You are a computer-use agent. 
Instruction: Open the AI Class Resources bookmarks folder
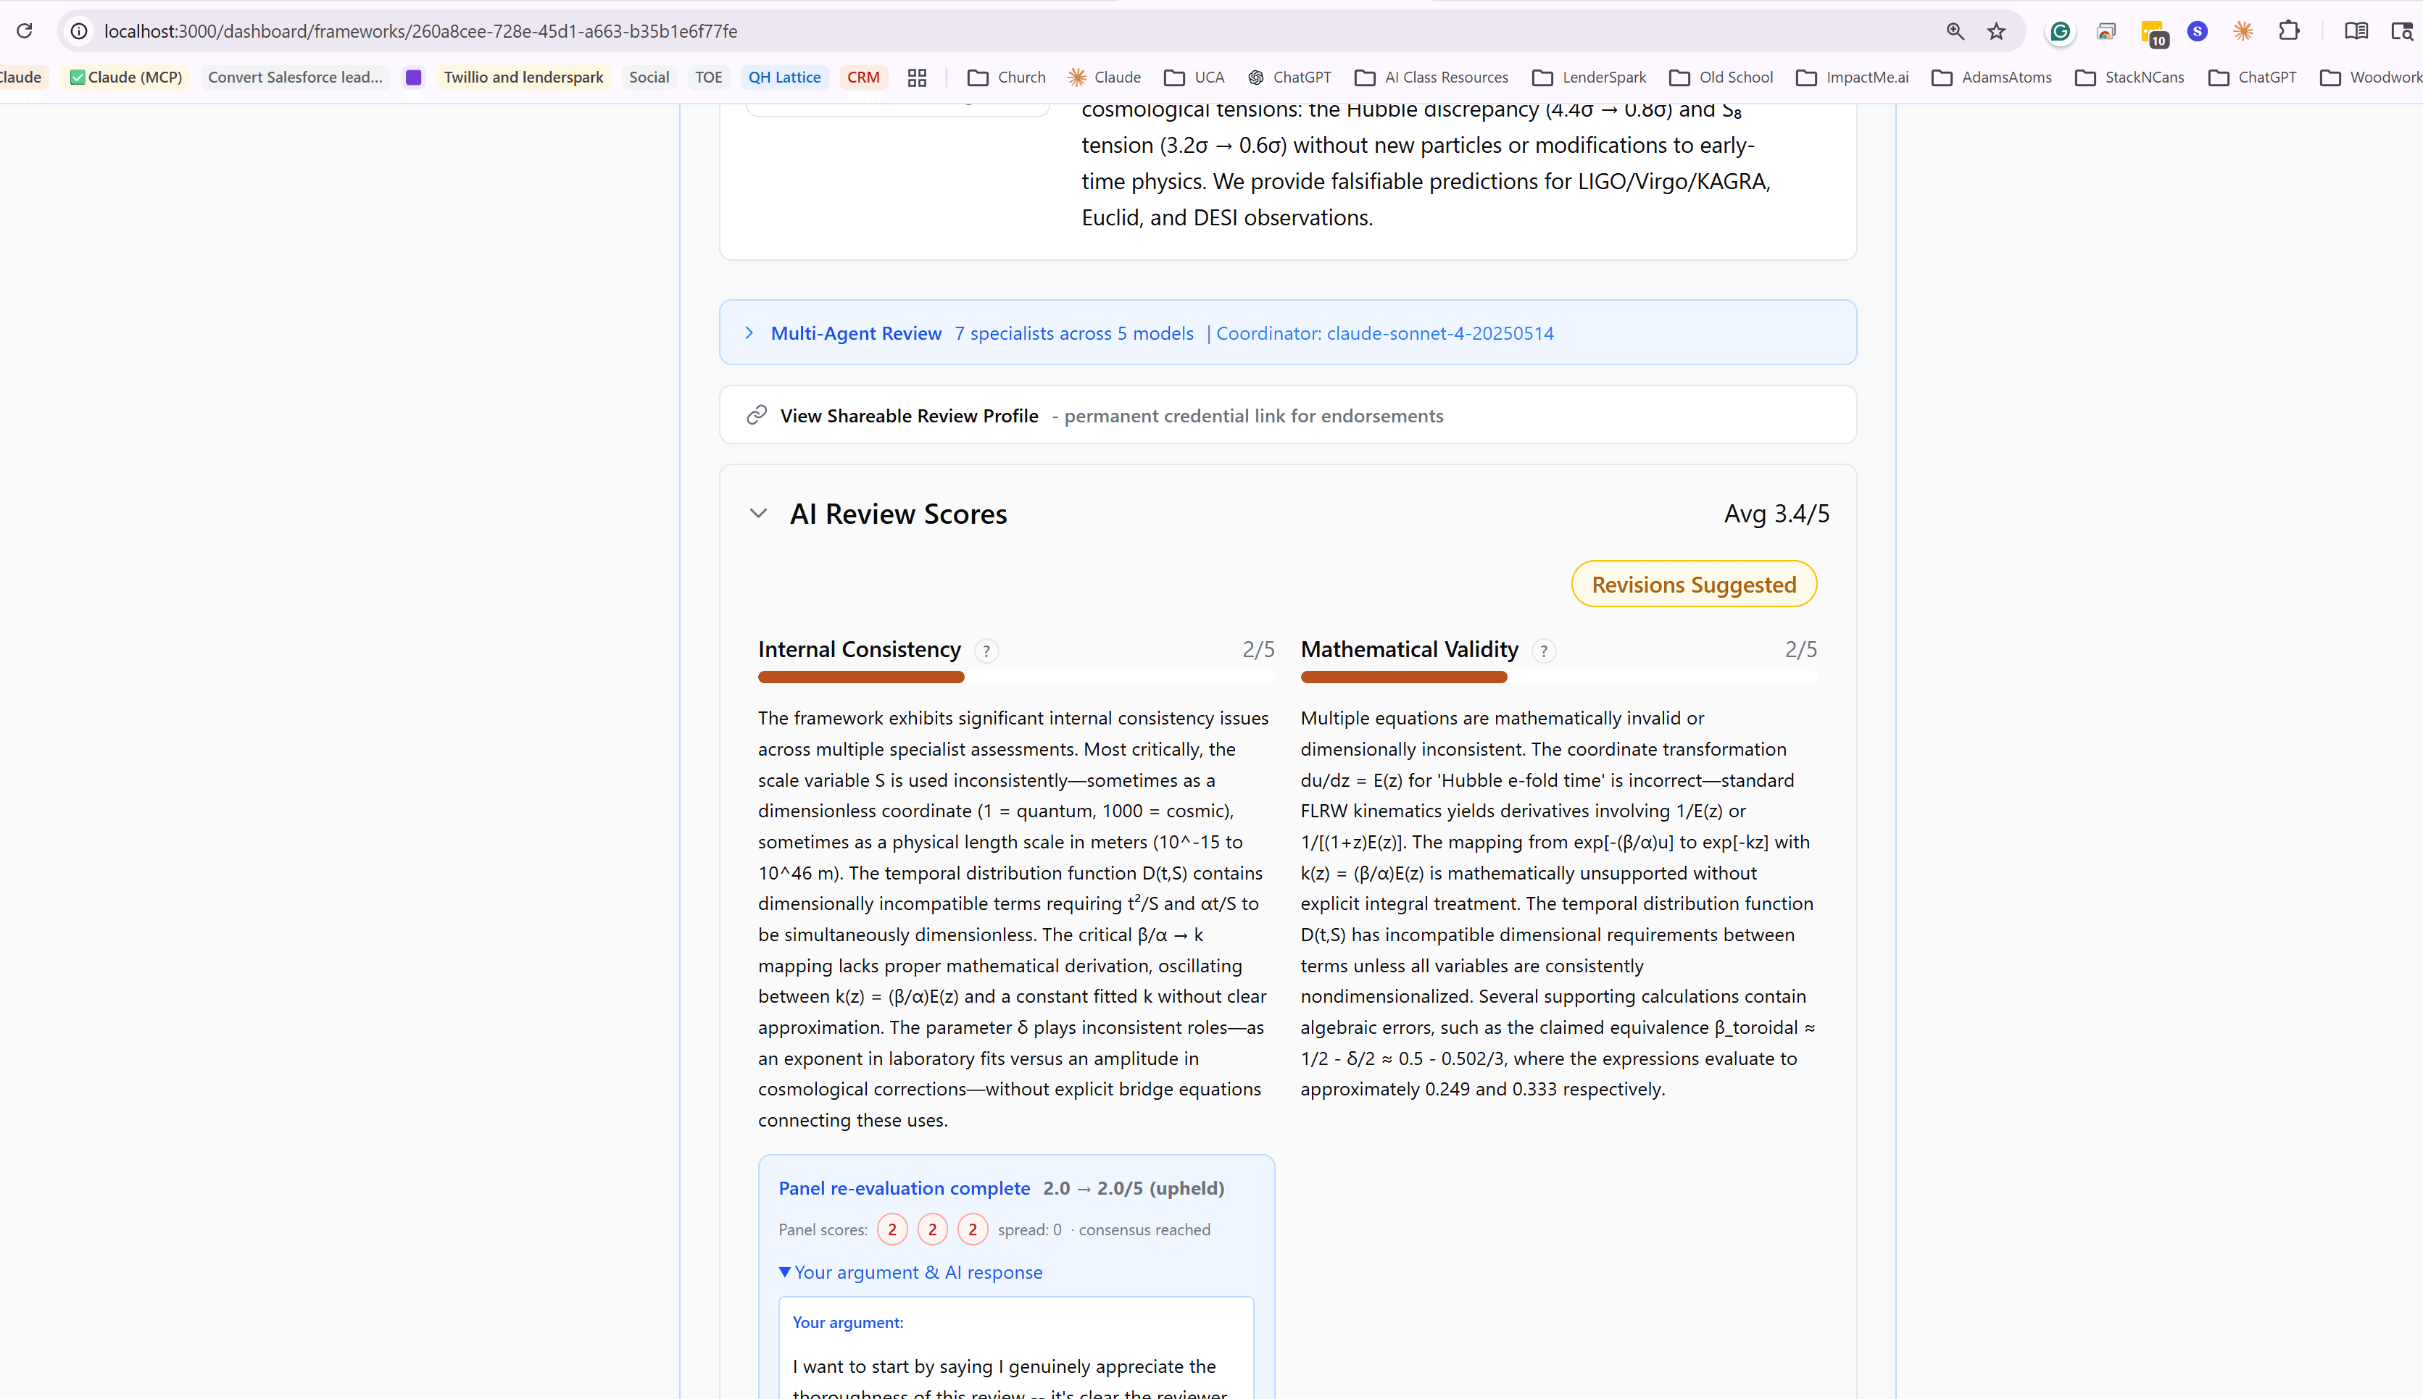pos(1431,77)
